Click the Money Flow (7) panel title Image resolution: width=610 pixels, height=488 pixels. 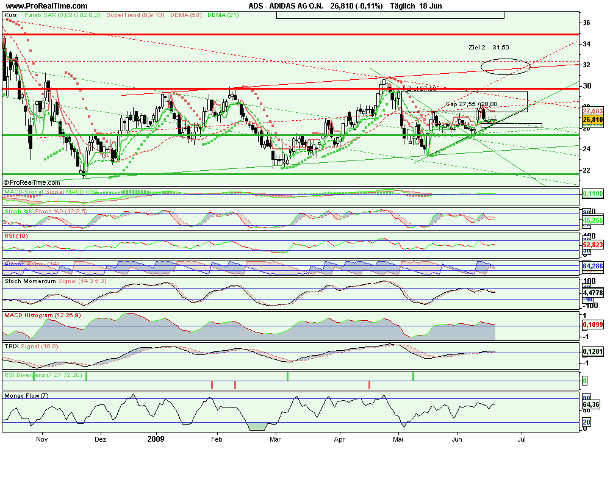point(26,396)
